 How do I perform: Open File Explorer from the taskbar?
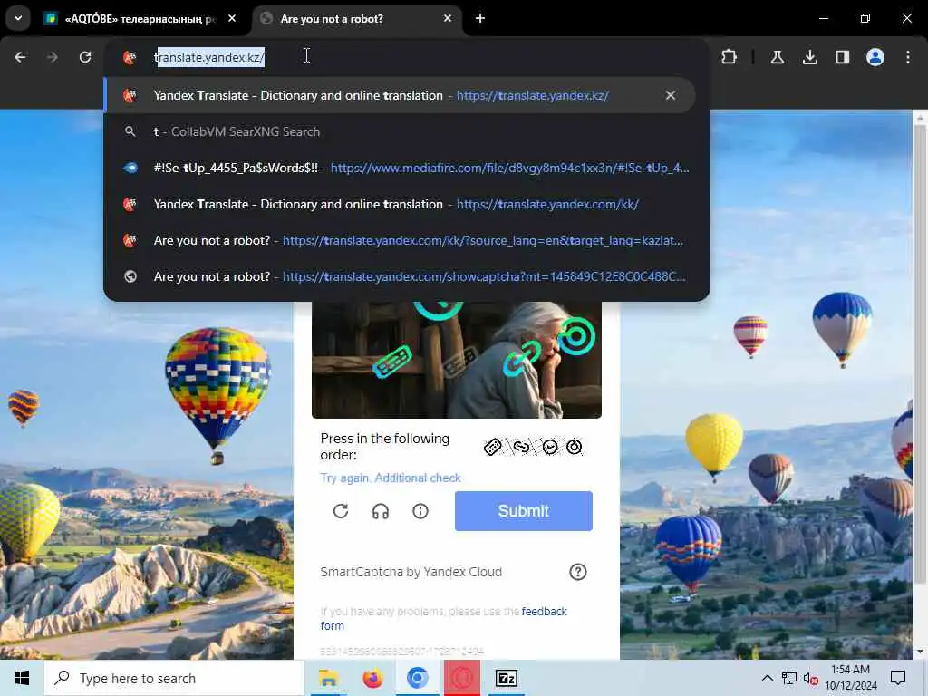pyautogui.click(x=328, y=678)
